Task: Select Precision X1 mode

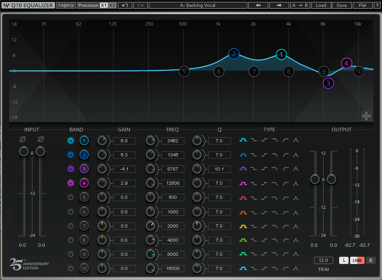Action: (104, 5)
